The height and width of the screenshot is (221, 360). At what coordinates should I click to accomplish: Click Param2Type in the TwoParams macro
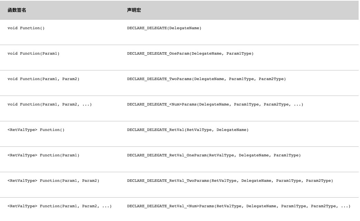coord(271,79)
